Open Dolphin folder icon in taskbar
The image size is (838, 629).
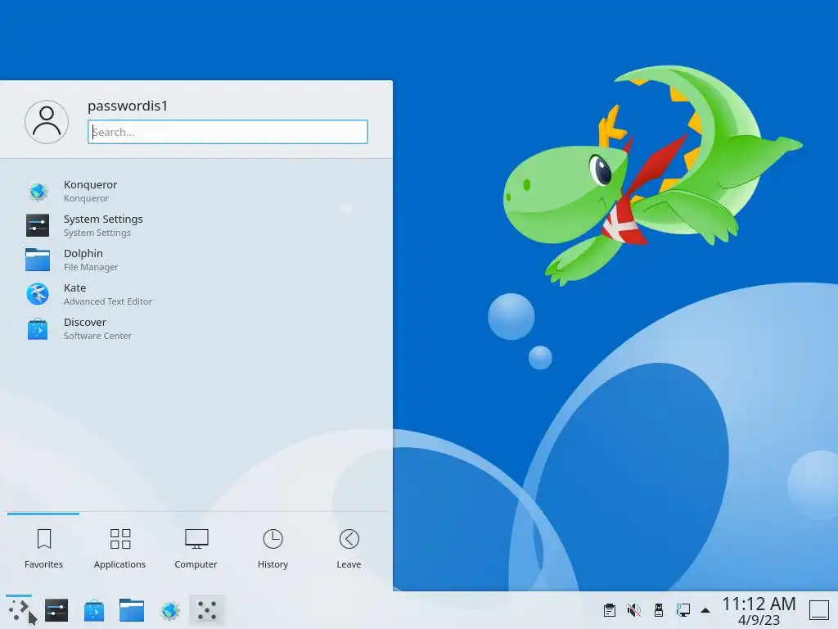click(x=132, y=610)
